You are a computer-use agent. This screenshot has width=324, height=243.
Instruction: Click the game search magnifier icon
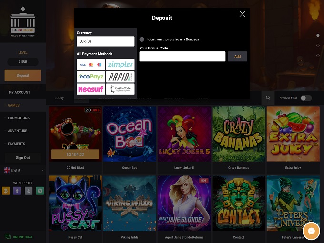click(x=268, y=98)
